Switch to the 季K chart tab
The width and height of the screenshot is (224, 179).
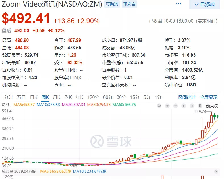click(68, 97)
